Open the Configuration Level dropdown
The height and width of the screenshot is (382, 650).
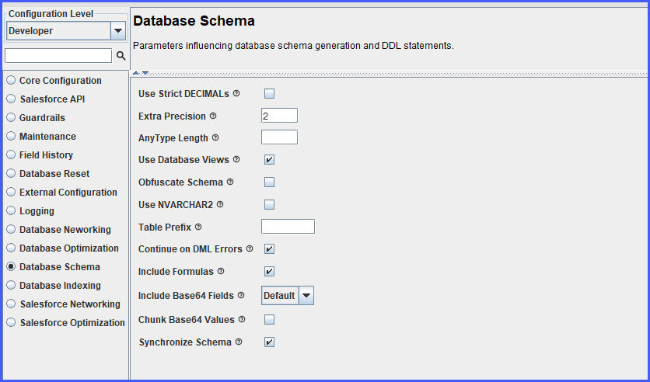click(118, 31)
